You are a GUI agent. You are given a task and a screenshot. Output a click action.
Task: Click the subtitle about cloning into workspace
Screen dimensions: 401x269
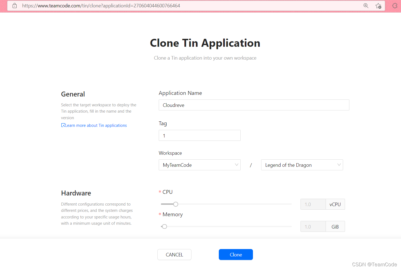(205, 58)
